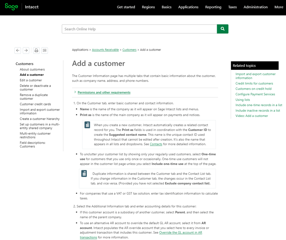Open Customers breadcrumb link

(129, 50)
